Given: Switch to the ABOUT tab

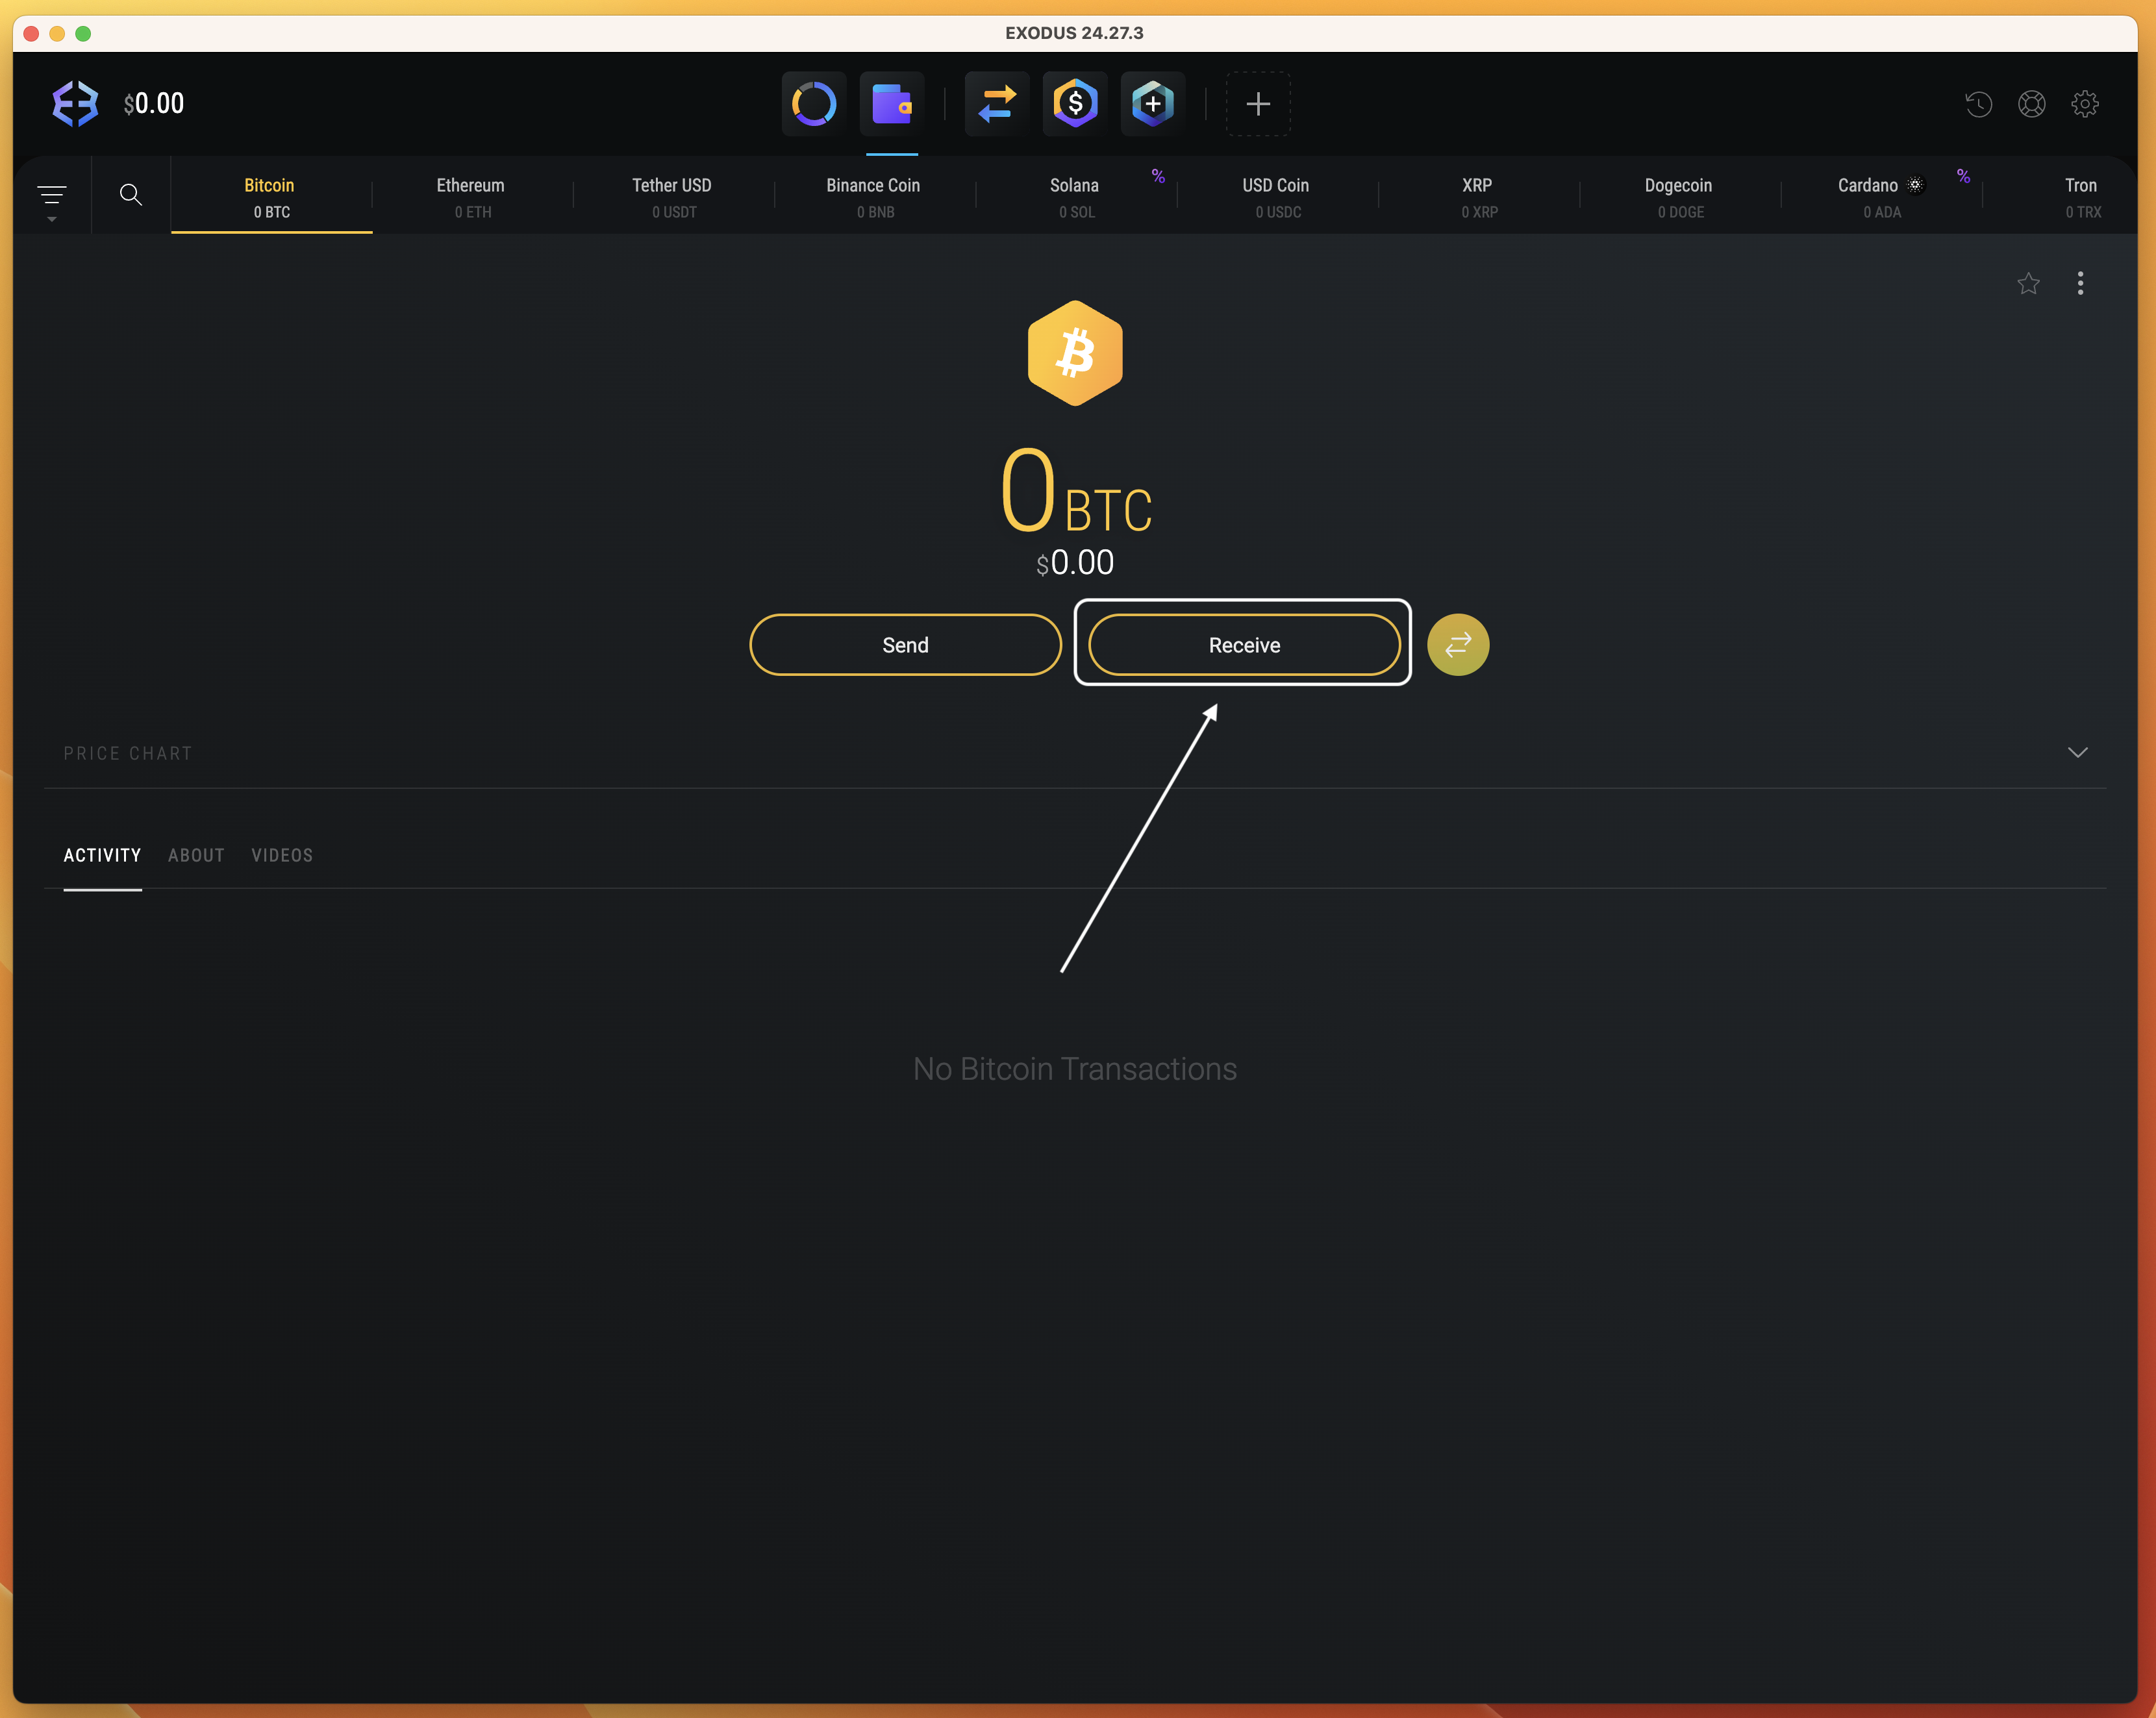Looking at the screenshot, I should coord(196,855).
